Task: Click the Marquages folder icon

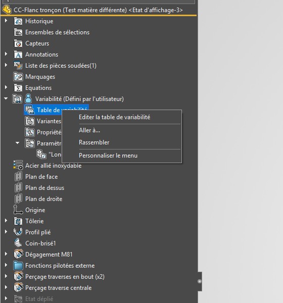Action: pyautogui.click(x=18, y=77)
